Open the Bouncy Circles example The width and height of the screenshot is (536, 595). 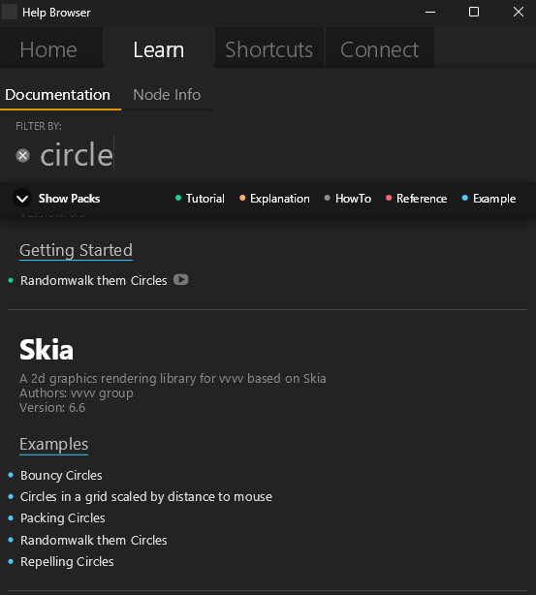[61, 475]
